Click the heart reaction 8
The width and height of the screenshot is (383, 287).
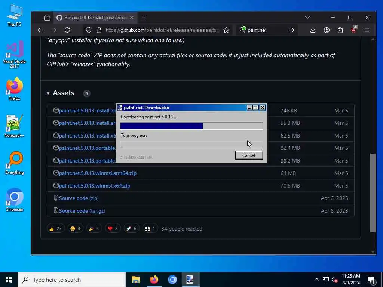(x=113, y=228)
